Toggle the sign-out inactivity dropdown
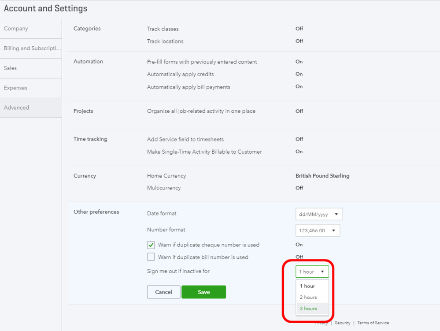Viewport: 440px width, 331px height. click(312, 272)
